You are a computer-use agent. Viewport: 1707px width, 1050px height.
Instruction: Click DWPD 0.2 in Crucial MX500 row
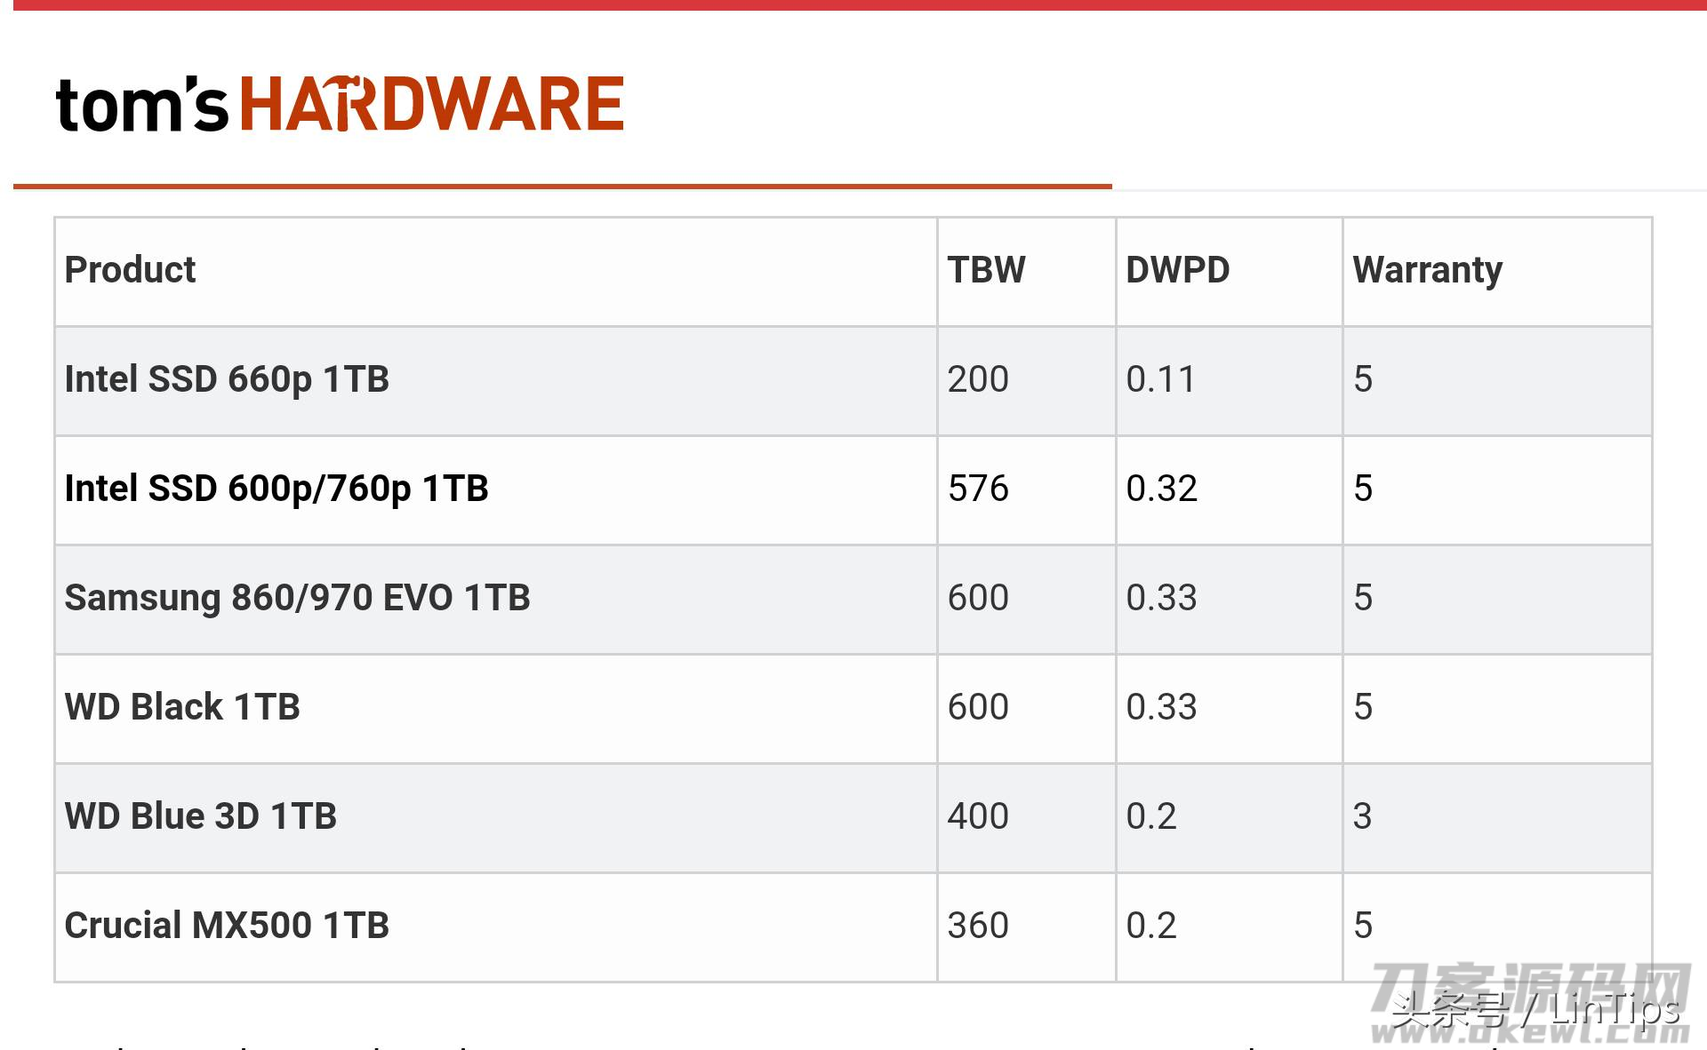point(1150,926)
